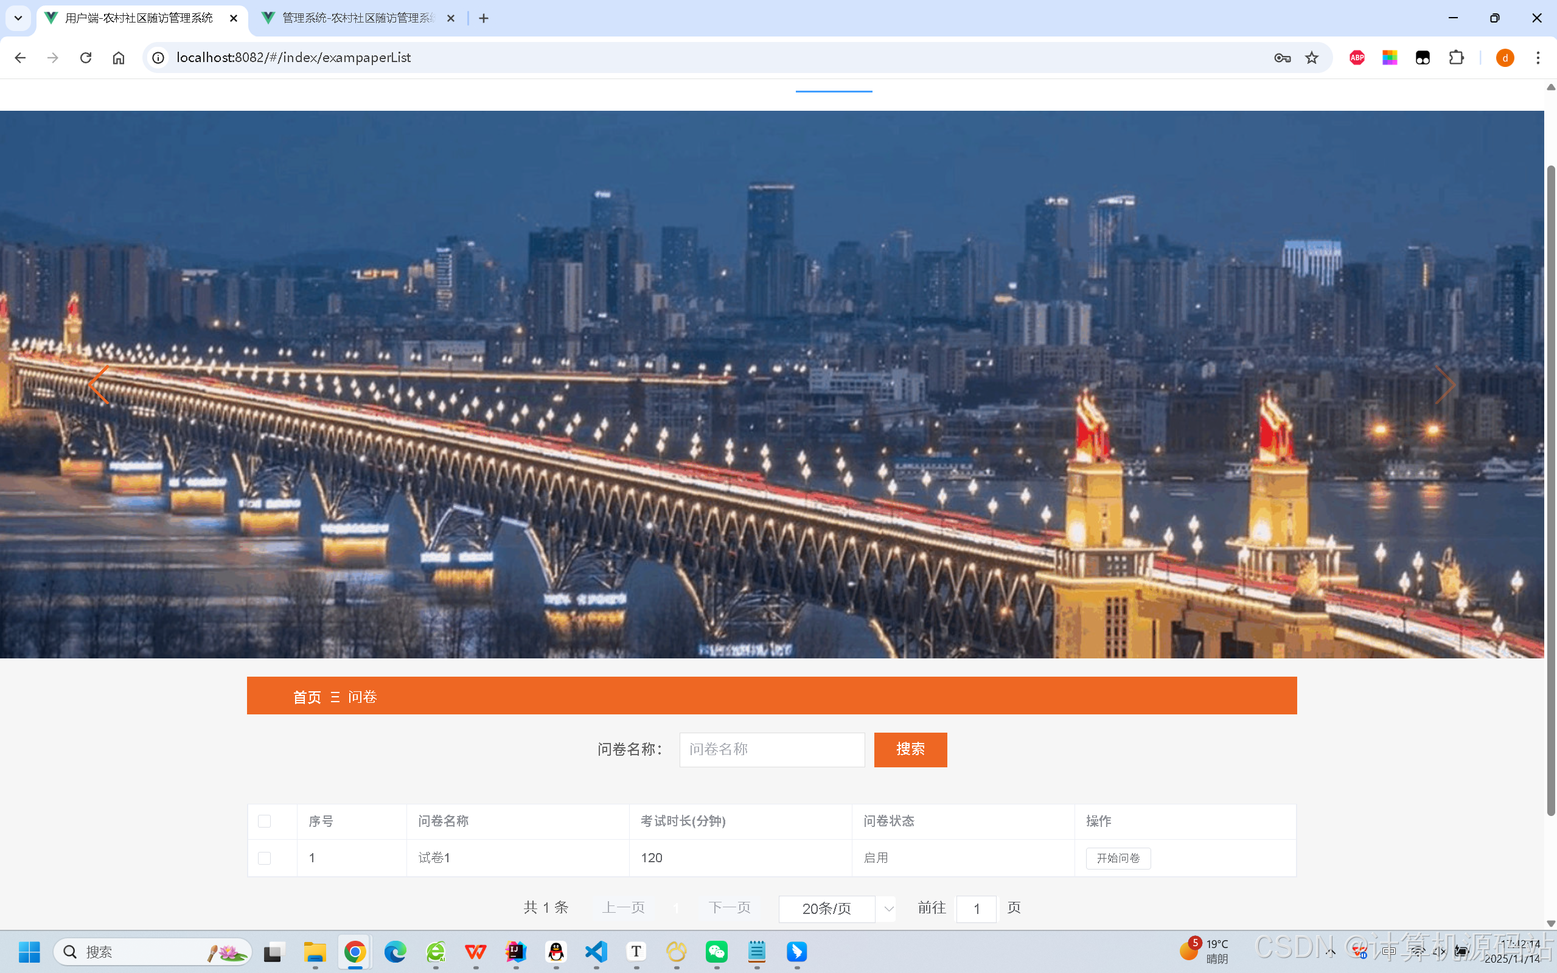The image size is (1557, 973).
Task: Open the browser home page icon
Action: (x=119, y=58)
